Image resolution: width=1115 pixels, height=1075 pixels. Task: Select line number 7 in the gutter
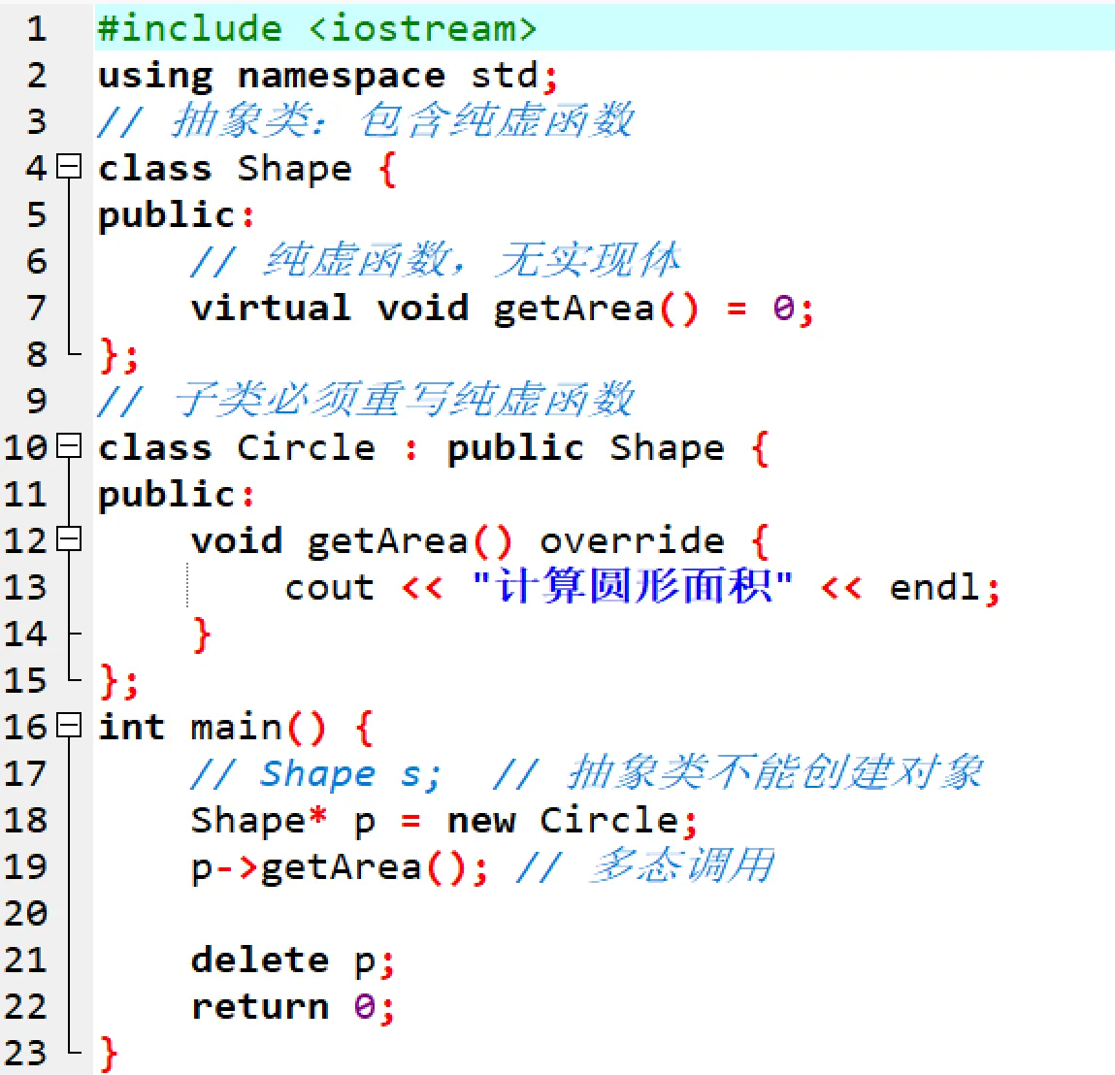[37, 308]
